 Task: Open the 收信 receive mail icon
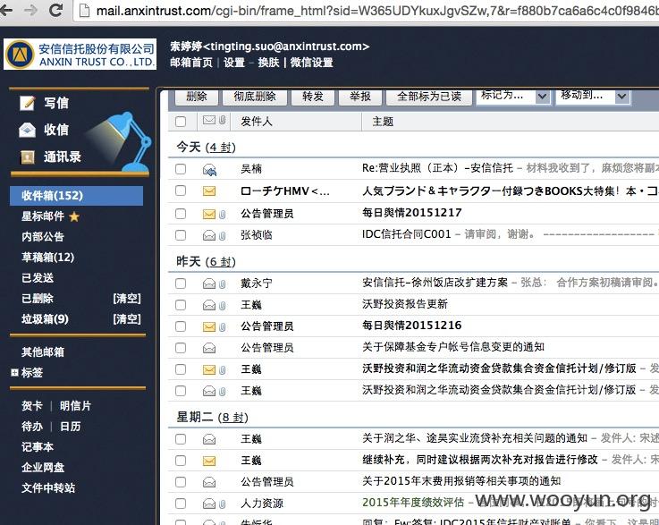(x=28, y=130)
